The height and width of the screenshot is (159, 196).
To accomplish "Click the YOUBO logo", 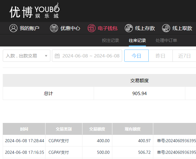I will (x=34, y=11).
